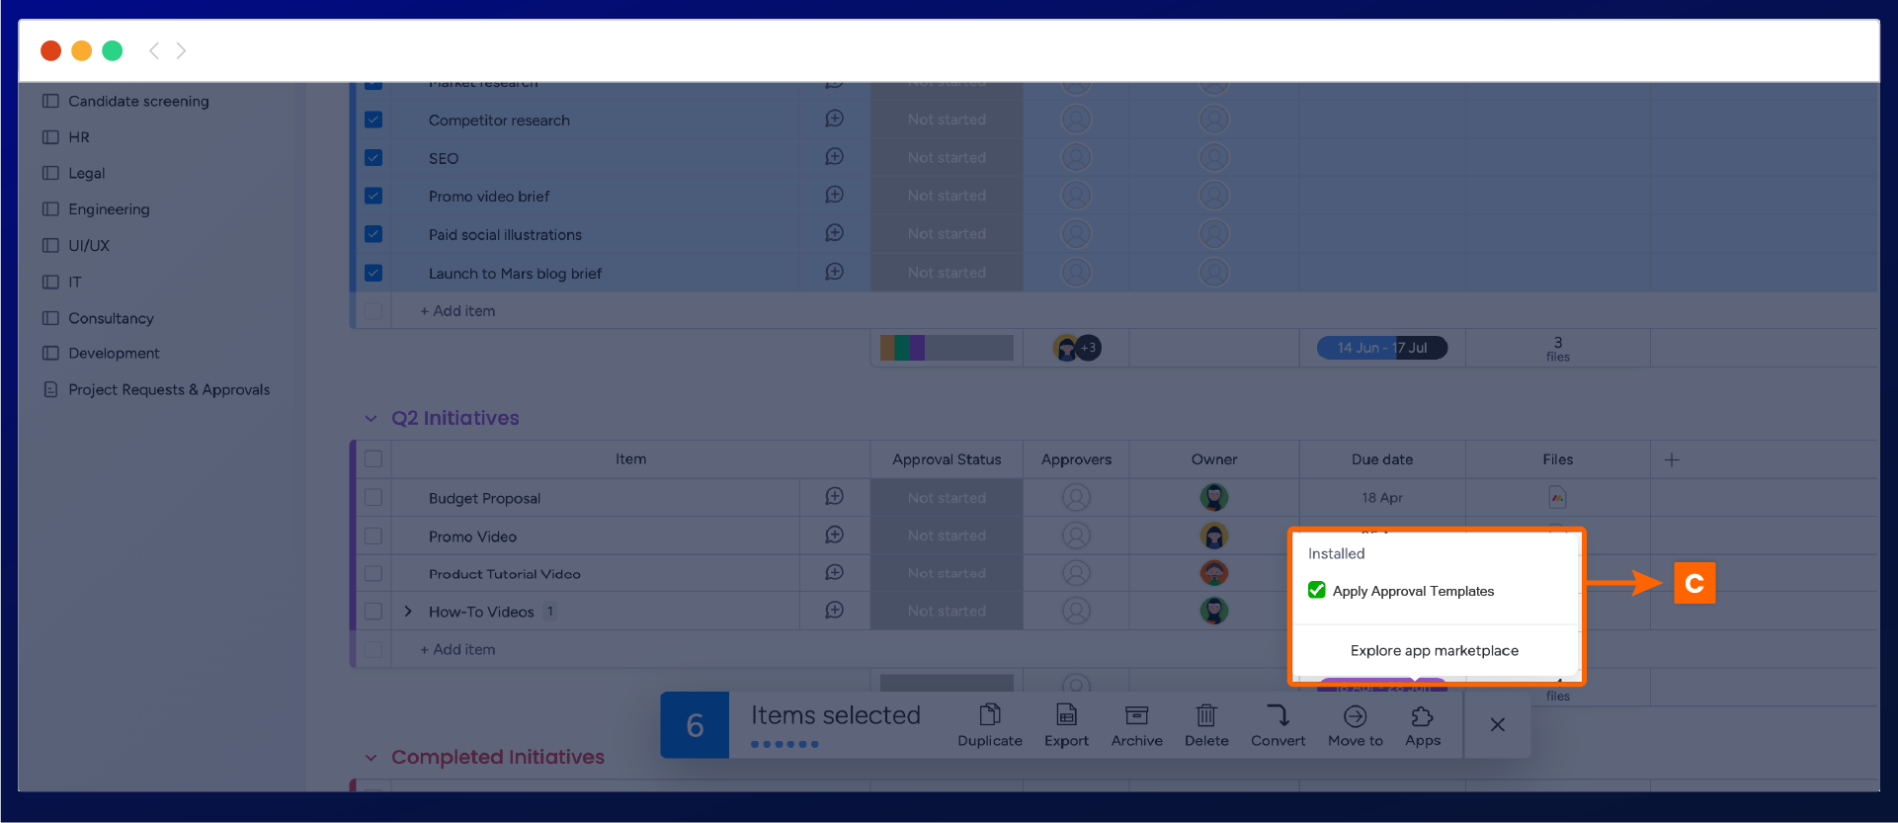Toggle the Apply Approval Templates checkbox

pyautogui.click(x=1317, y=591)
